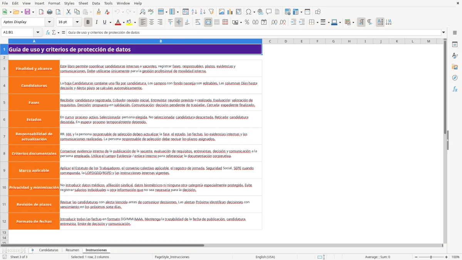Format cell as Percent
Image resolution: width=462 pixels, height=260 pixels.
click(x=247, y=22)
